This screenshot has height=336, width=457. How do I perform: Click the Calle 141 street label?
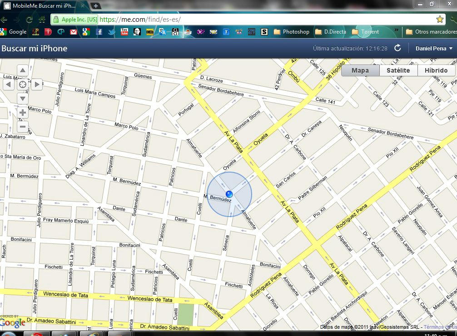click(x=326, y=100)
